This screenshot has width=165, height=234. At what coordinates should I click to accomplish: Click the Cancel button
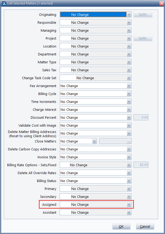(145, 227)
